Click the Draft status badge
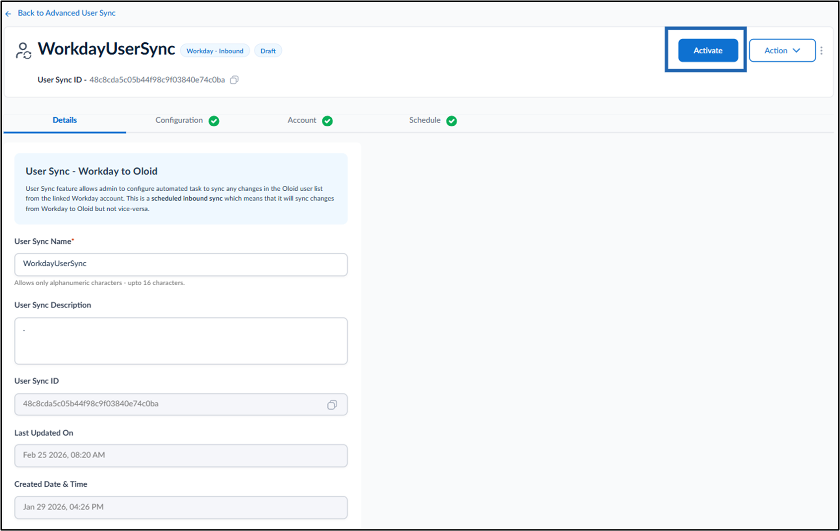Viewport: 840px width, 531px height. pyautogui.click(x=268, y=51)
